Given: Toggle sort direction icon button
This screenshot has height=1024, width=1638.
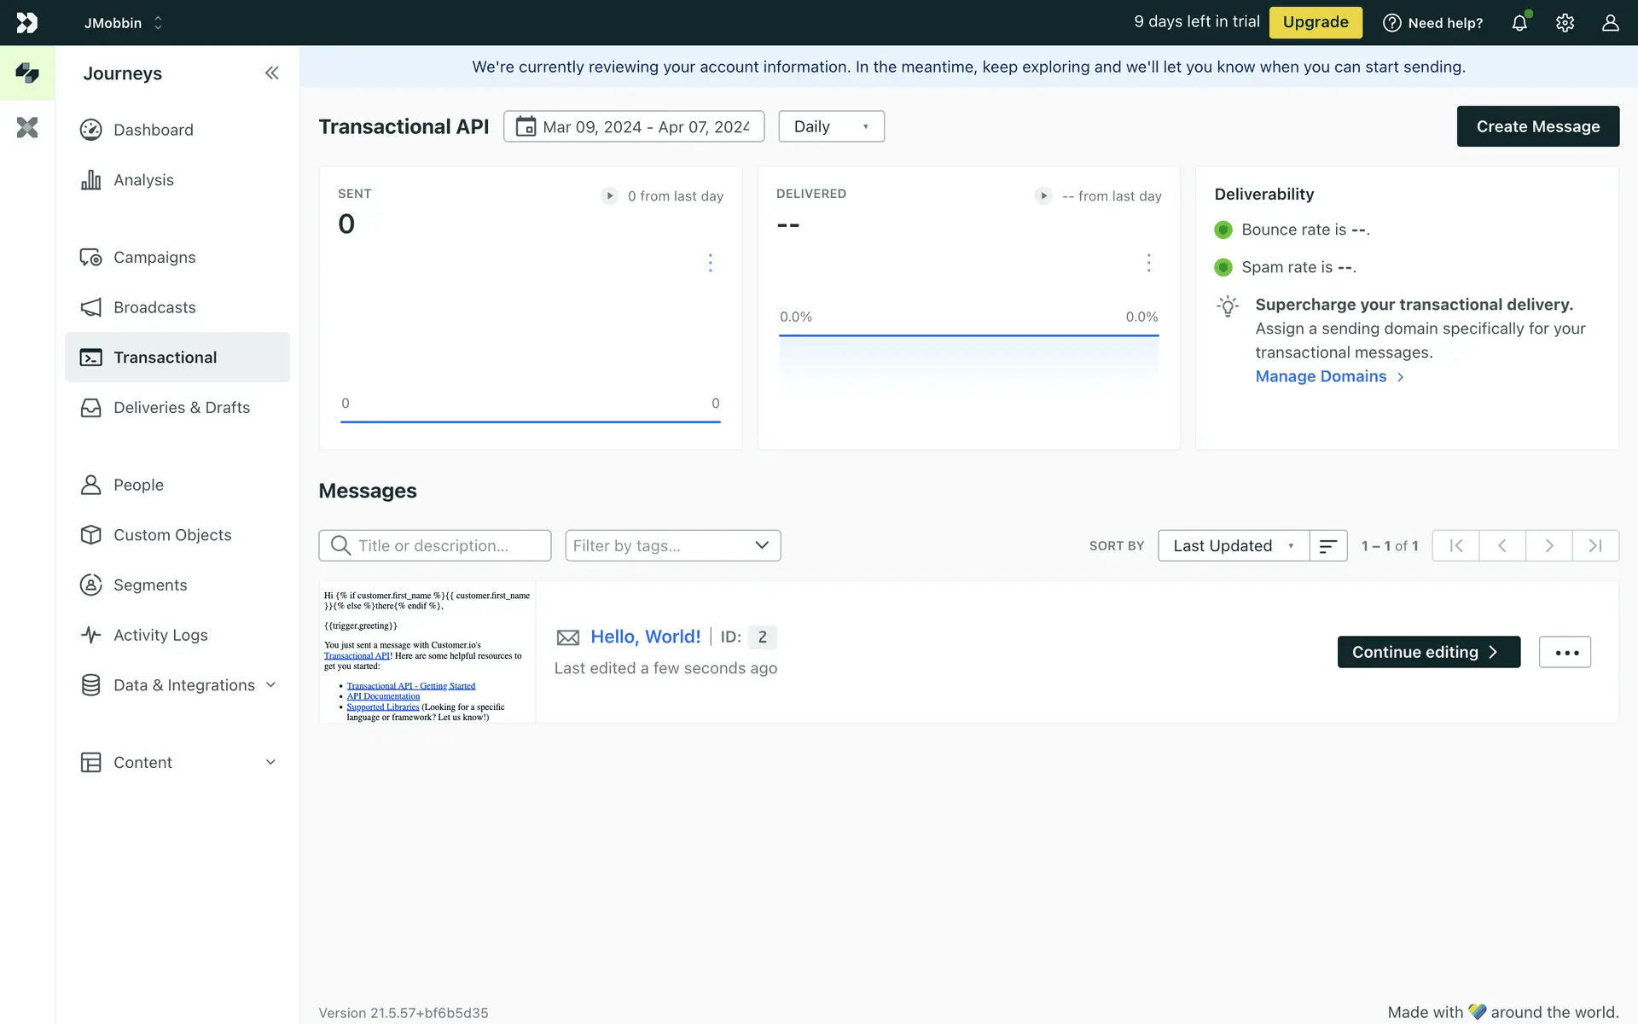Looking at the screenshot, I should 1328,546.
